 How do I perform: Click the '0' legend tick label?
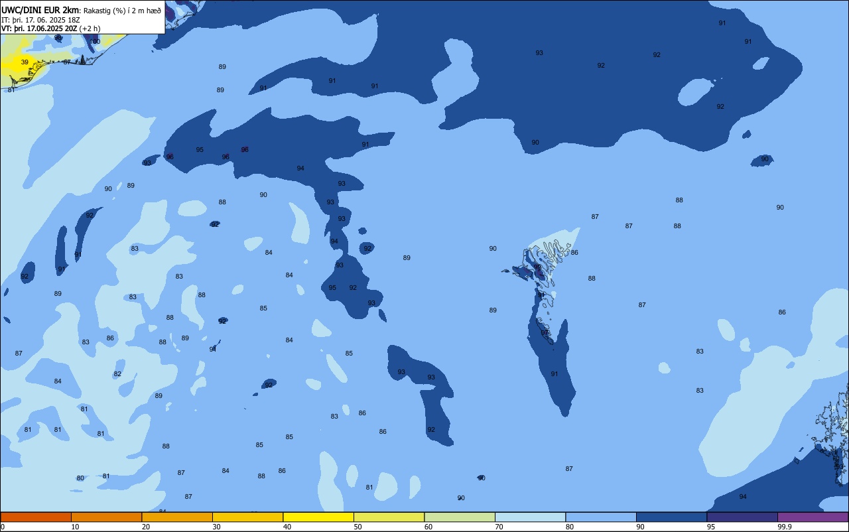[3, 527]
